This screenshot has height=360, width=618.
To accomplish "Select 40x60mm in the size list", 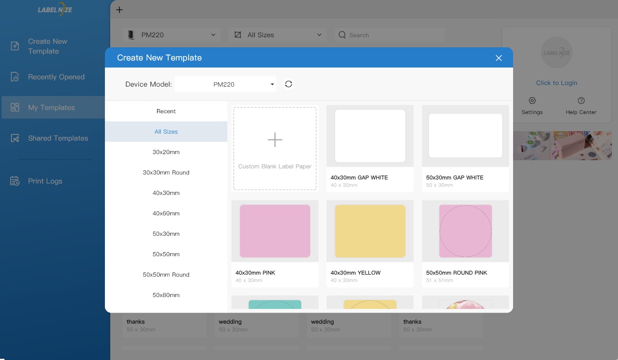I will tap(166, 213).
